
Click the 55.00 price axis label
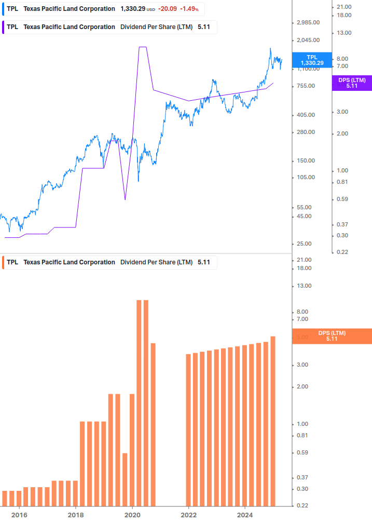[304, 207]
